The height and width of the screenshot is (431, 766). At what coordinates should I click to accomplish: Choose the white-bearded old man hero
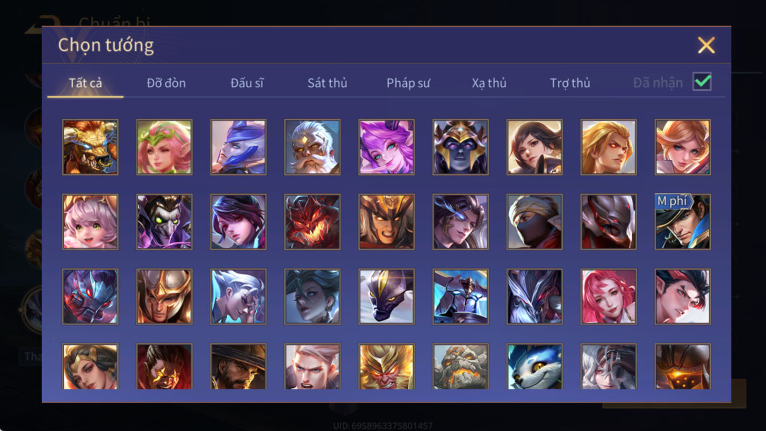pyautogui.click(x=312, y=147)
